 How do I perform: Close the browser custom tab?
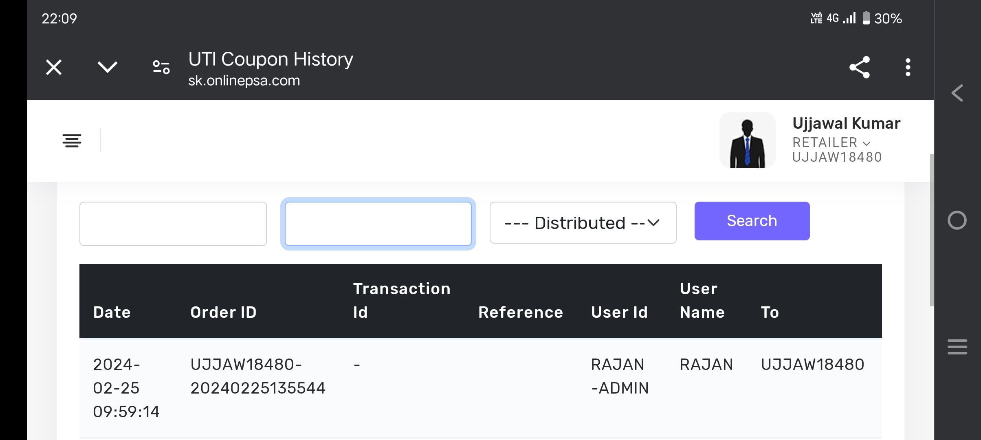[x=54, y=67]
